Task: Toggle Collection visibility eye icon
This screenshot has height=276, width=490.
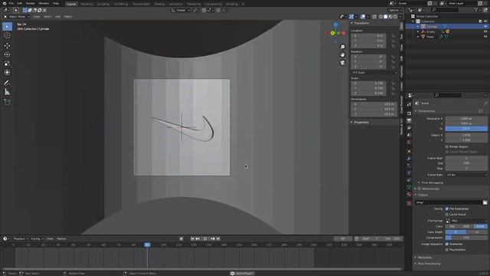Action: pyautogui.click(x=485, y=21)
